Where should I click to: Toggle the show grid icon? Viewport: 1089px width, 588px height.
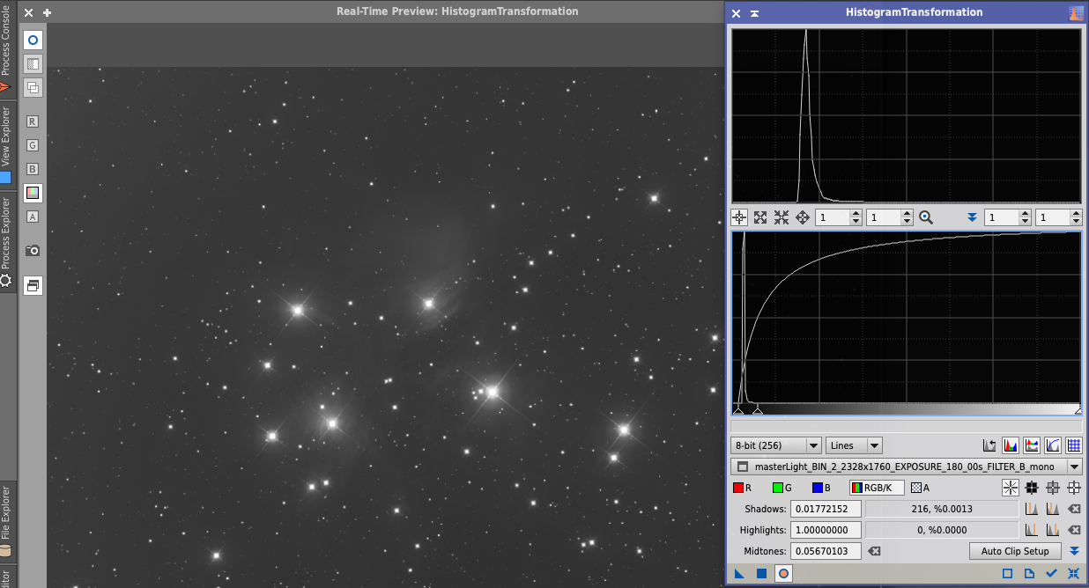click(x=1074, y=445)
